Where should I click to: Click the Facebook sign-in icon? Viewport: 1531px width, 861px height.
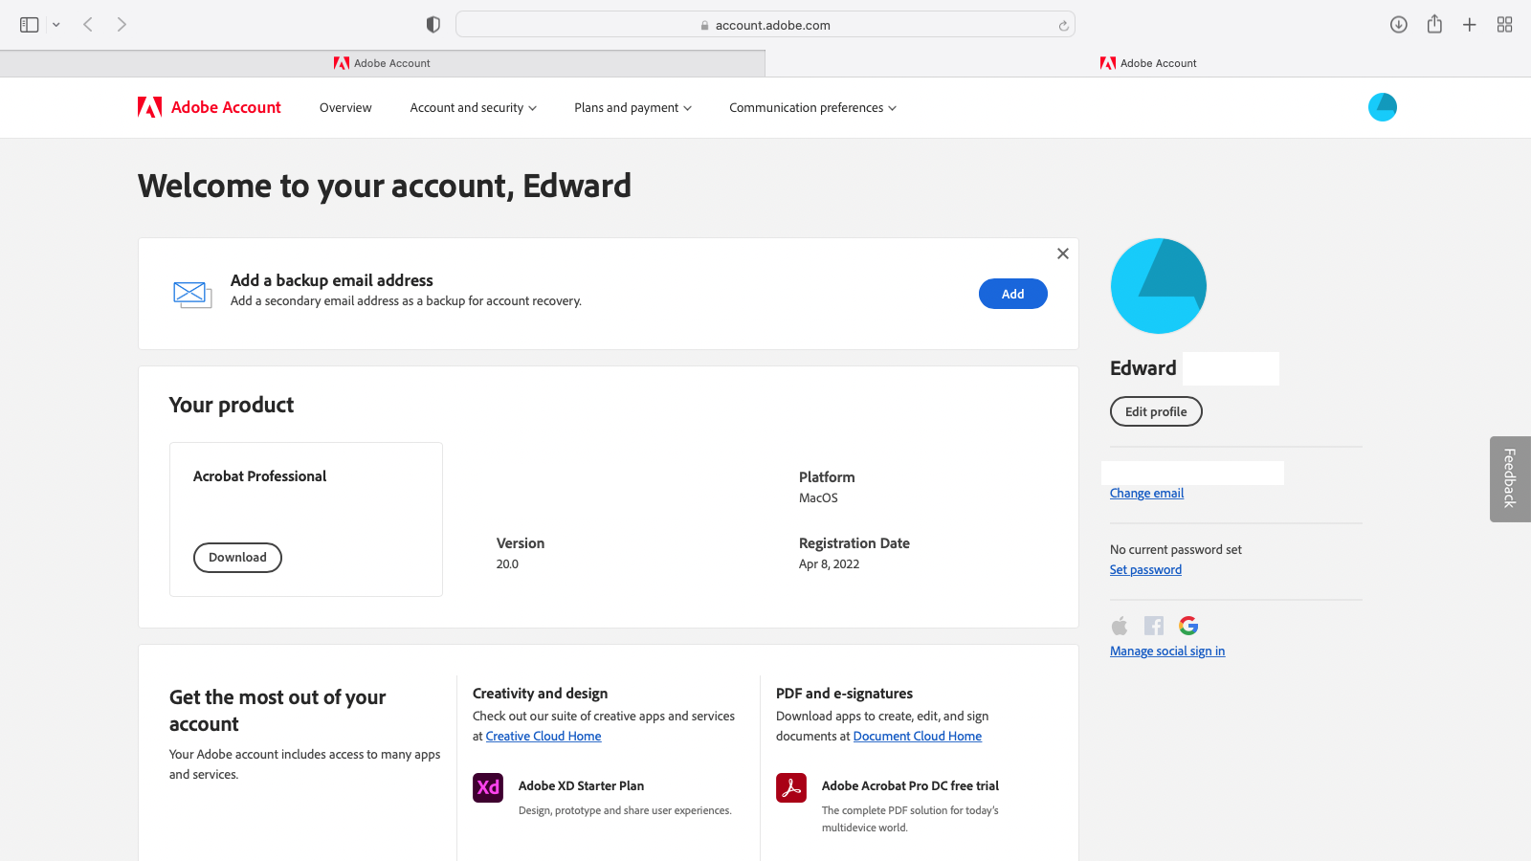(x=1154, y=626)
